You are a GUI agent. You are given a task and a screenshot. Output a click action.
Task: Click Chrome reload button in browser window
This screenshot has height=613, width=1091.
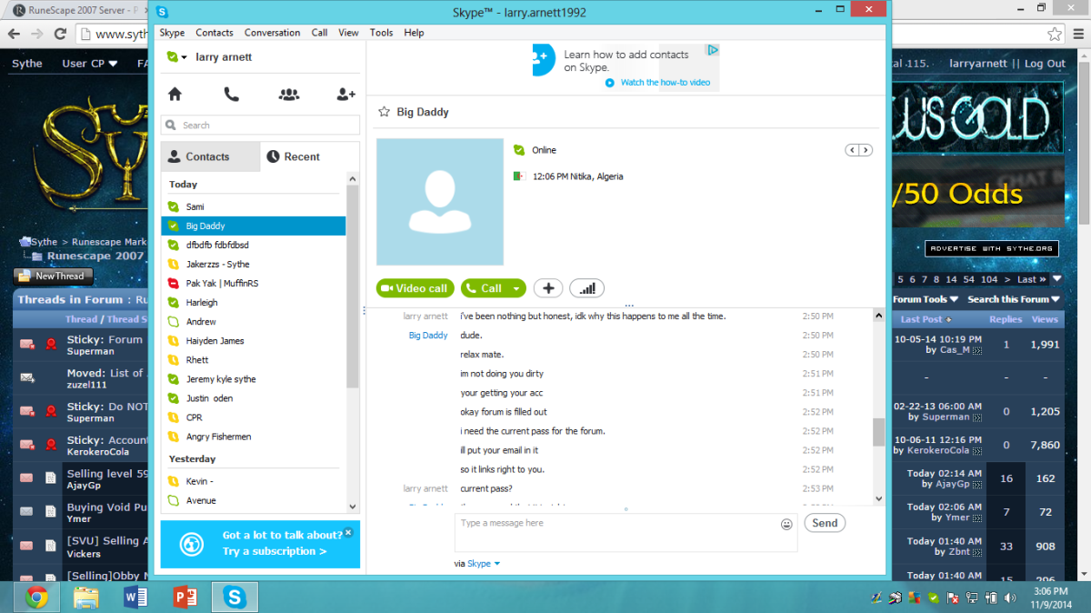[x=60, y=35]
